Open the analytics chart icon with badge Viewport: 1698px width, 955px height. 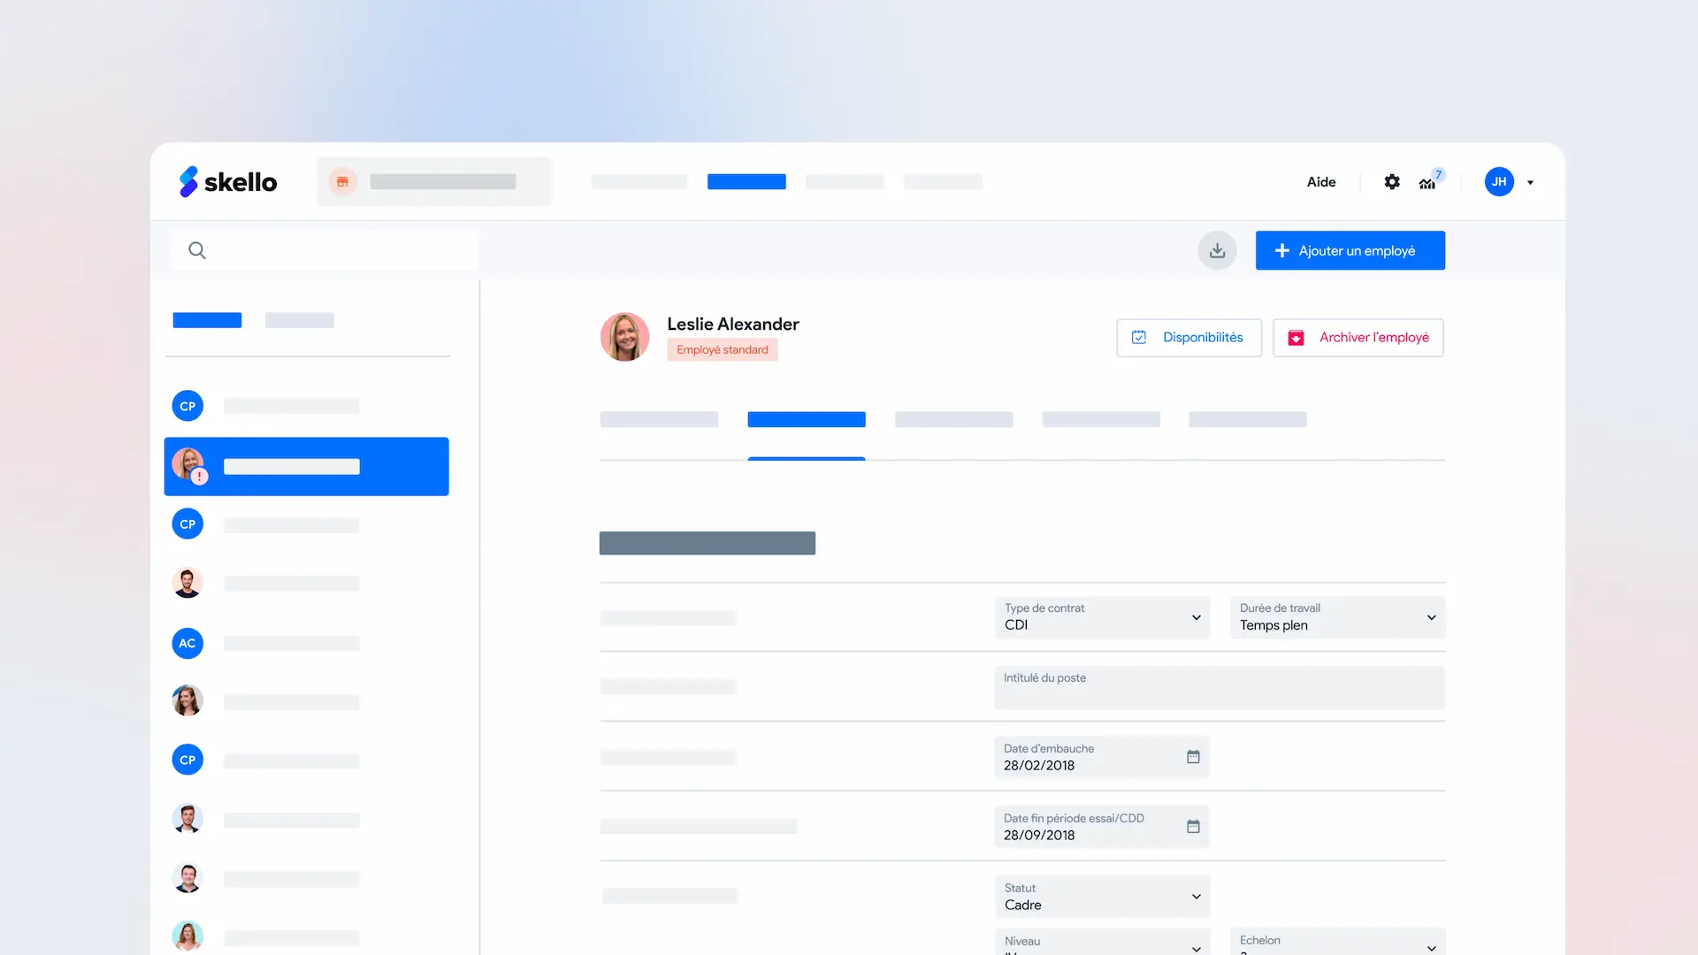click(x=1428, y=182)
